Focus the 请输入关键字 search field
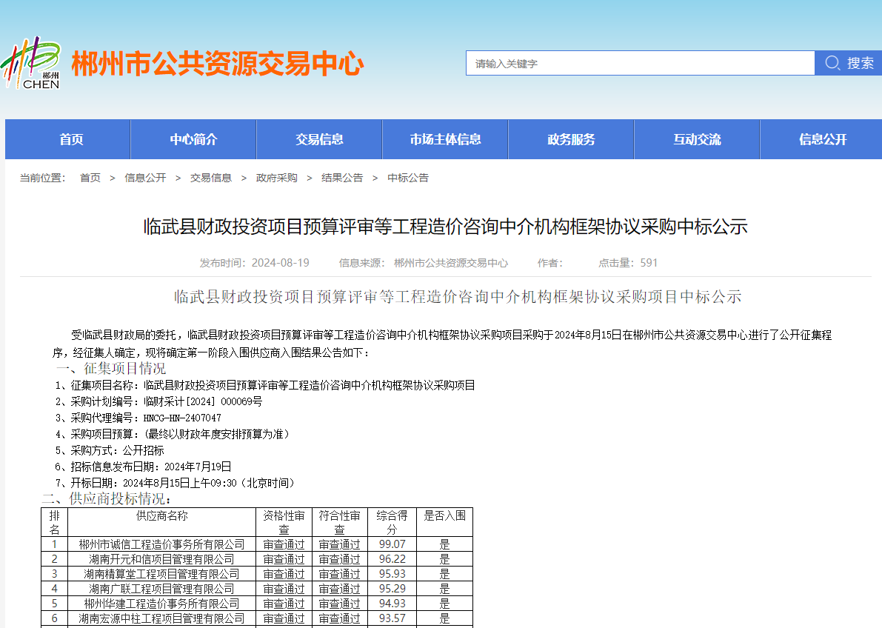882x628 pixels. point(640,63)
